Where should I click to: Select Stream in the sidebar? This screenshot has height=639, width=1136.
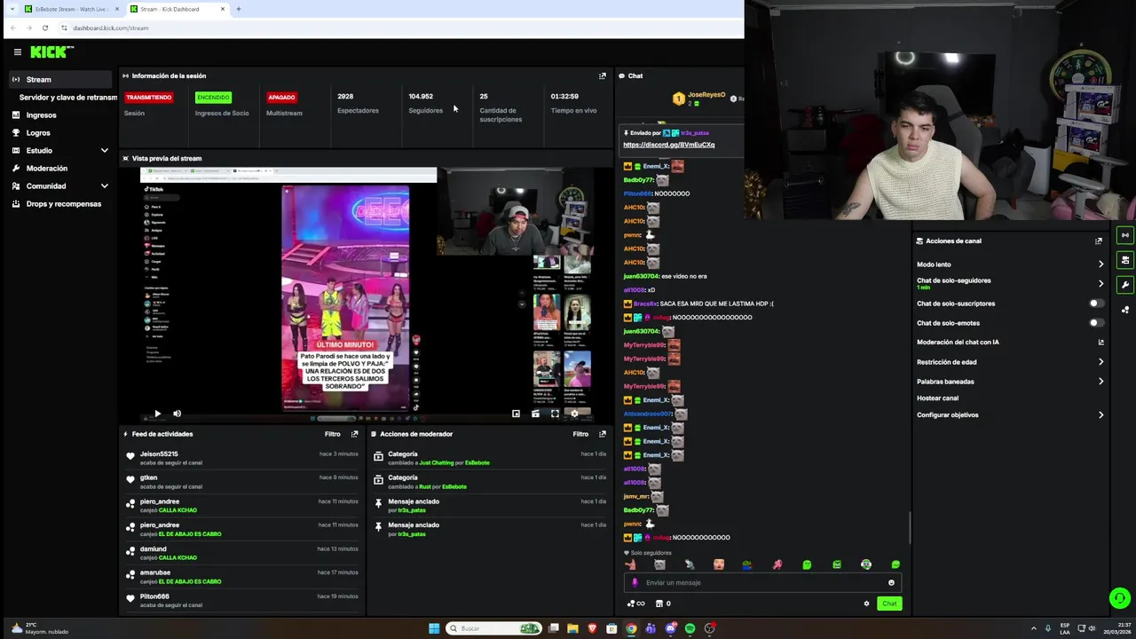pos(60,80)
